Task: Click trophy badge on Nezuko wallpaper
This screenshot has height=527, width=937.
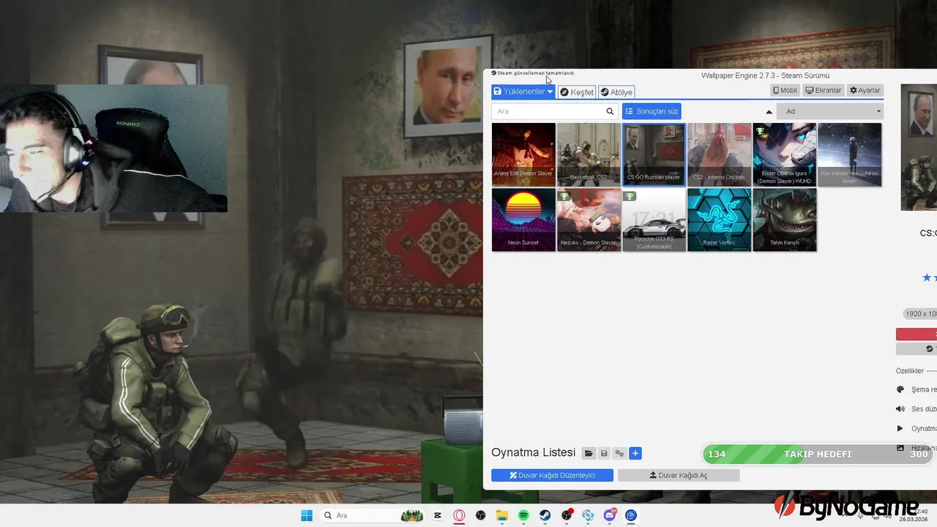Action: coord(564,196)
